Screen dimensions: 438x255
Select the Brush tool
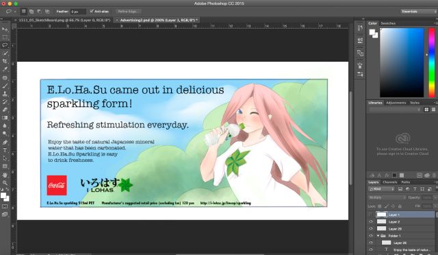pos(5,86)
